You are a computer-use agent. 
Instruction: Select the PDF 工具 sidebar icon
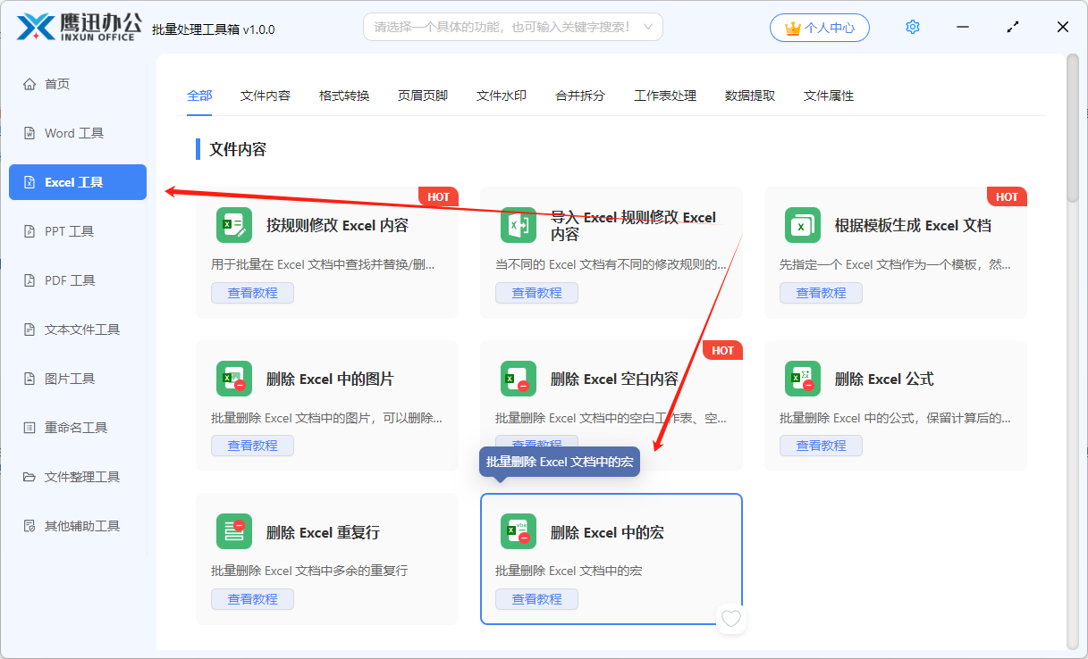click(x=30, y=280)
